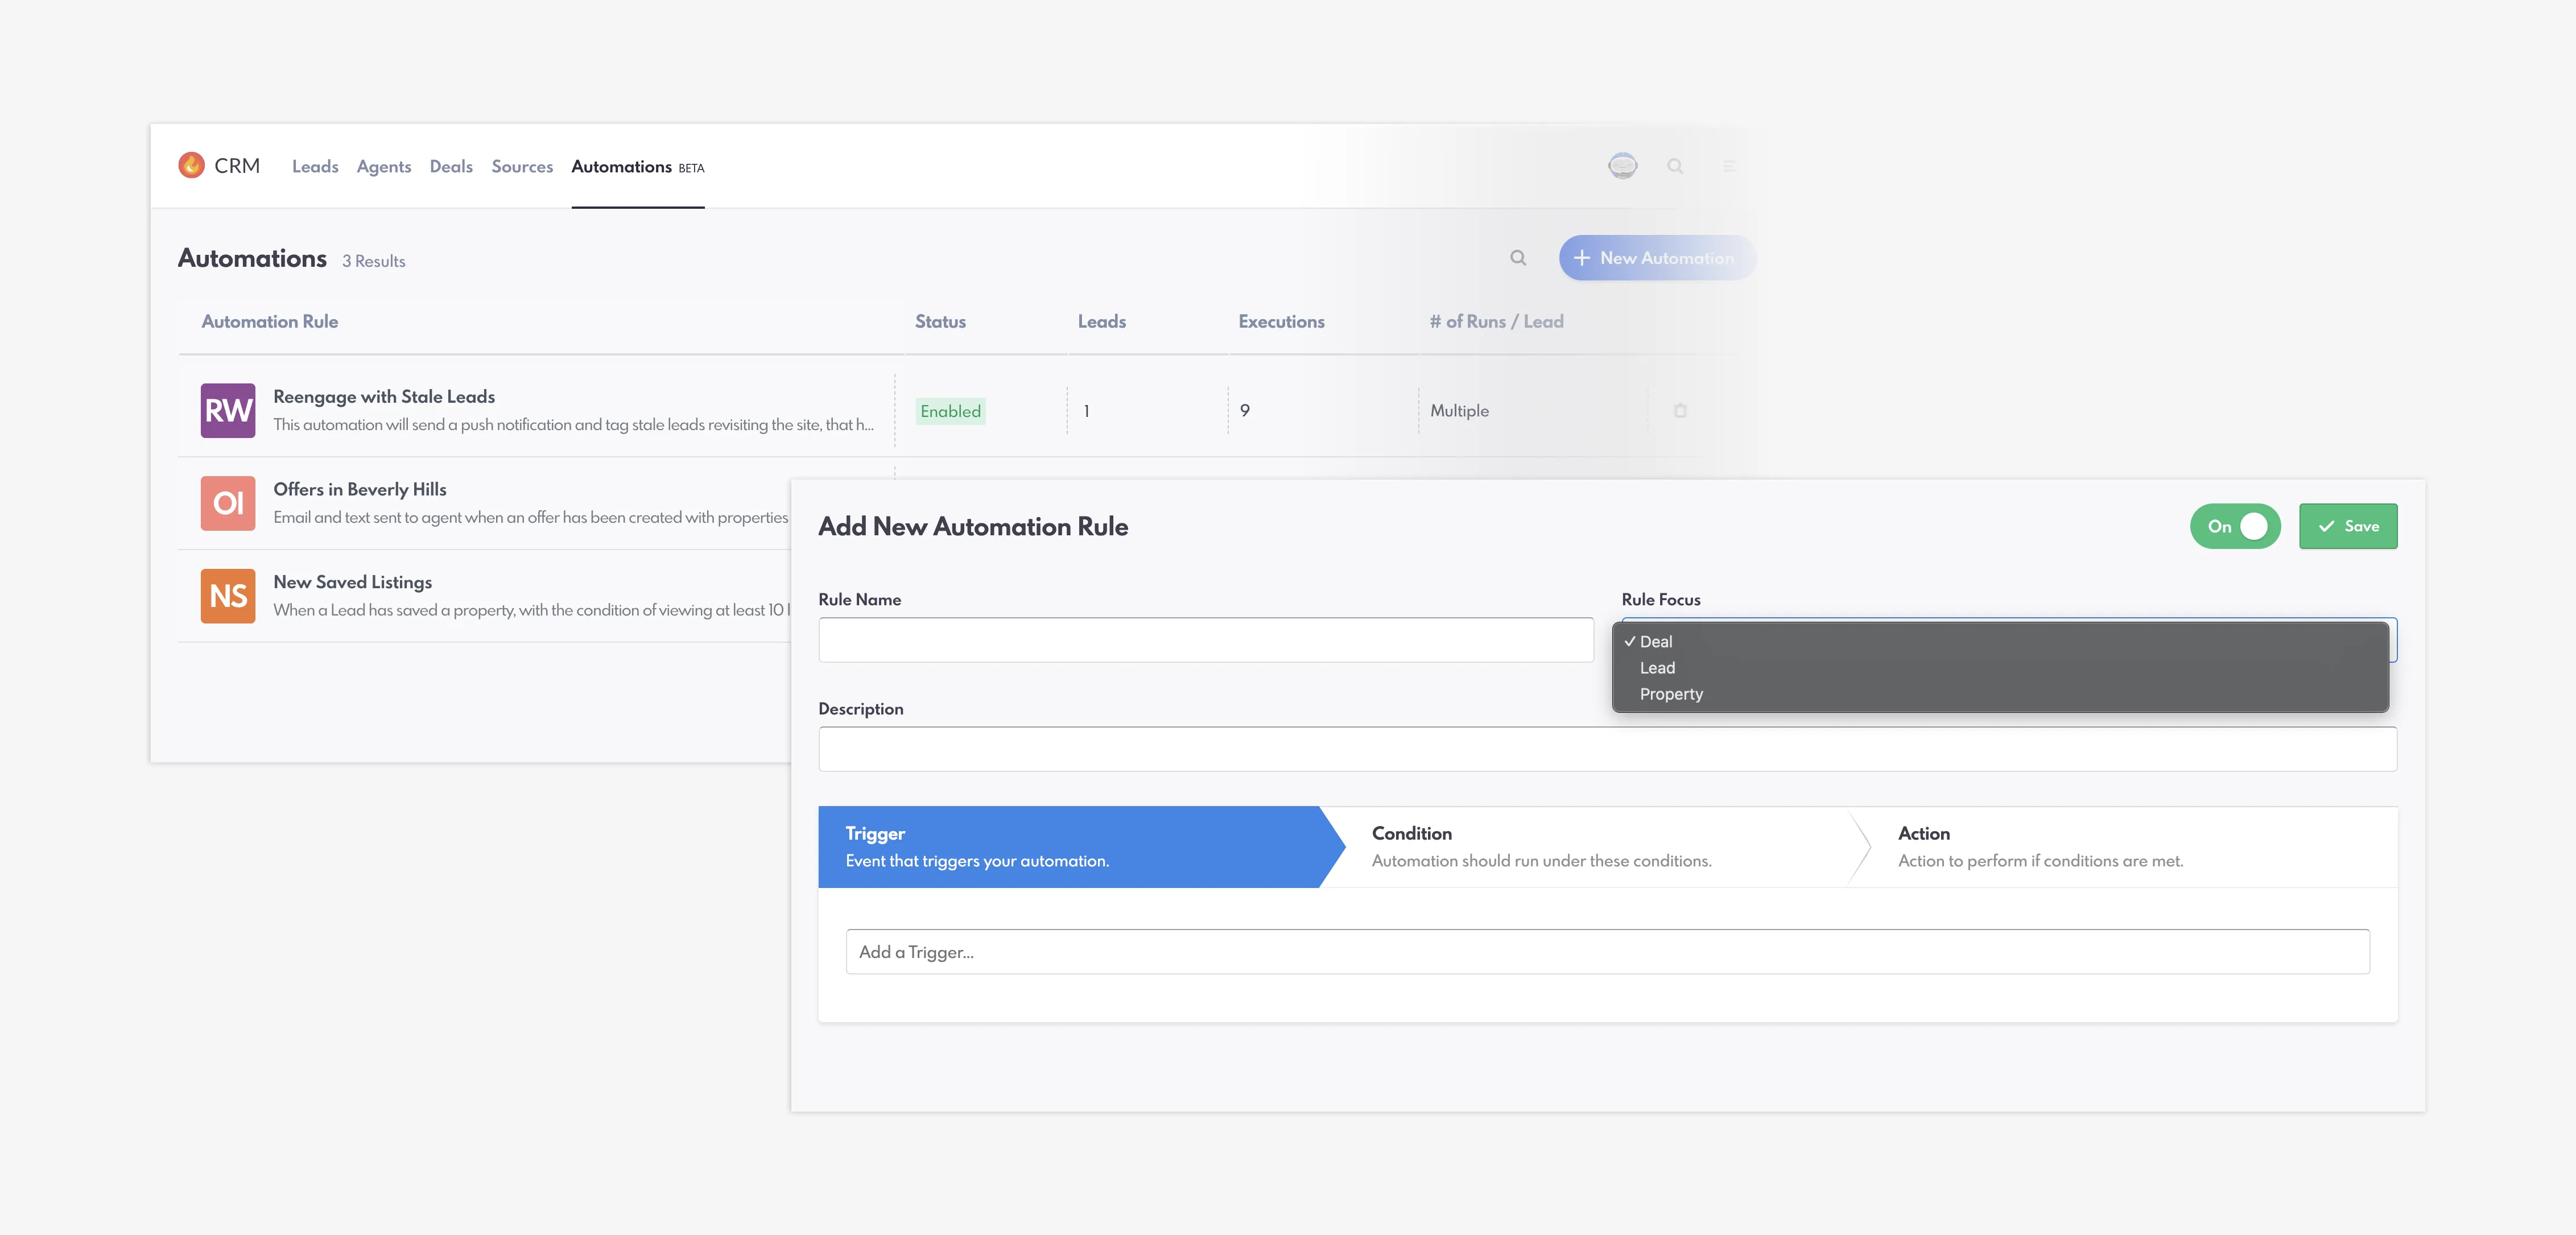Viewport: 2576px width, 1235px height.
Task: Click the header search magnifier icon
Action: click(1675, 166)
